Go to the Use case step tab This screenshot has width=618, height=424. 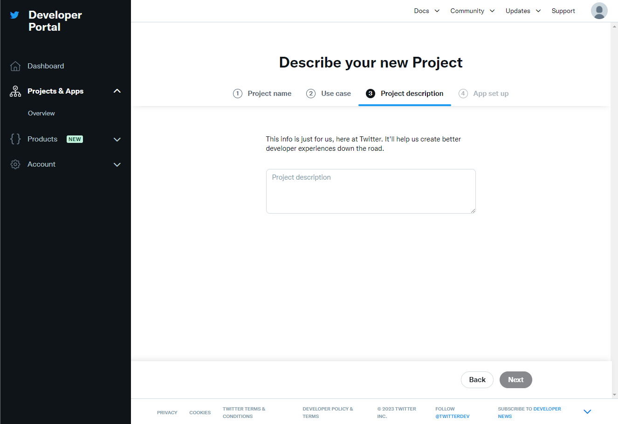[x=336, y=94]
